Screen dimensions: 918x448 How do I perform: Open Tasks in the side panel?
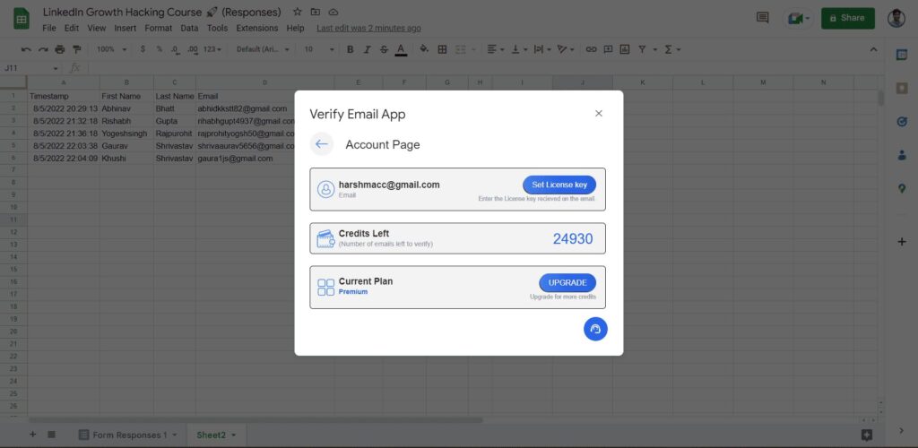click(902, 122)
